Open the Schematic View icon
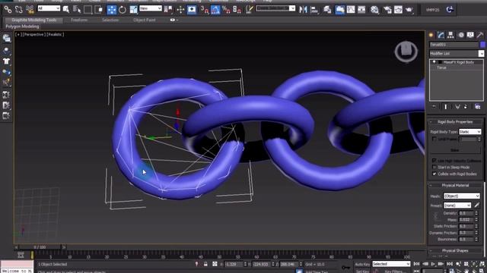The height and width of the screenshot is (273, 487). click(x=361, y=10)
